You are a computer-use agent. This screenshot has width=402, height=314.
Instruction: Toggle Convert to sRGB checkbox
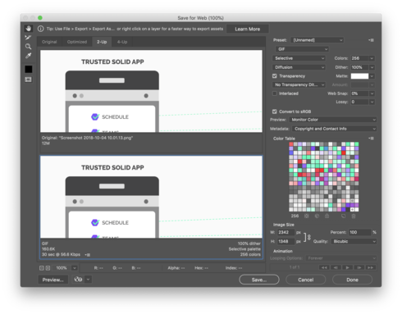point(275,111)
